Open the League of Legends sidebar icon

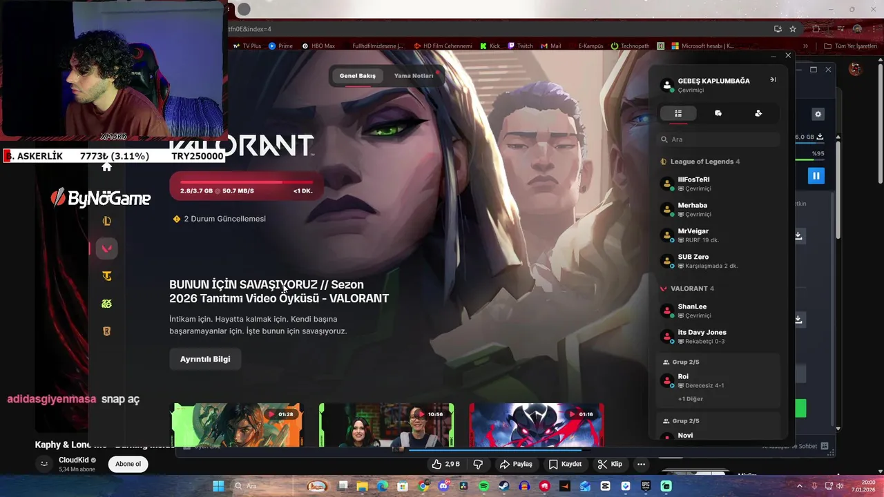(x=106, y=221)
